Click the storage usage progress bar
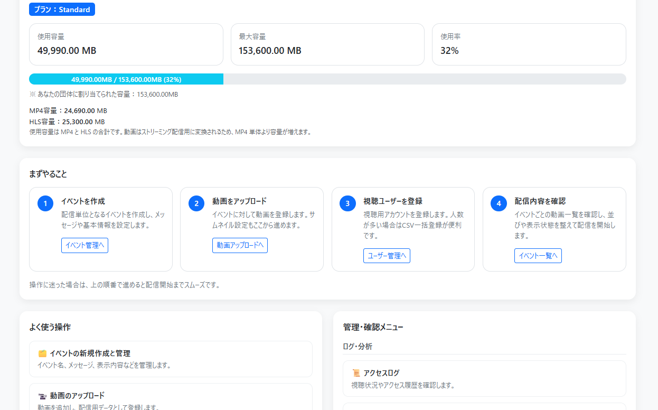The image size is (658, 410). click(327, 79)
